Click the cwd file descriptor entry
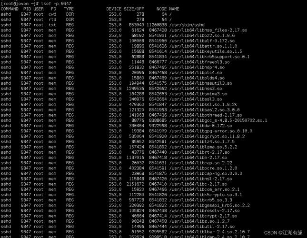This screenshot has width=307, height=238. pyautogui.click(x=52, y=14)
